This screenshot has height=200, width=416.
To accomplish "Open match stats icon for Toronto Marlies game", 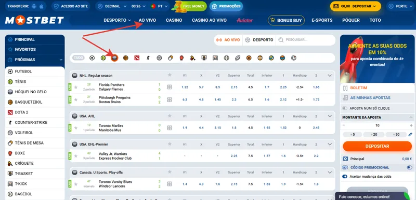I will click(x=170, y=128).
